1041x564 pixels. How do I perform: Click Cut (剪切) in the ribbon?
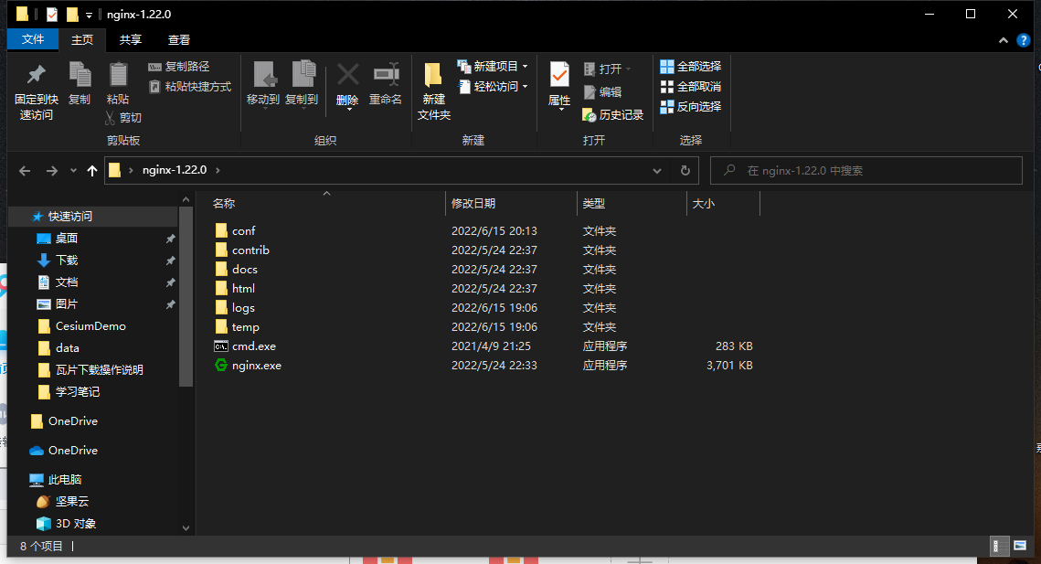click(x=123, y=118)
